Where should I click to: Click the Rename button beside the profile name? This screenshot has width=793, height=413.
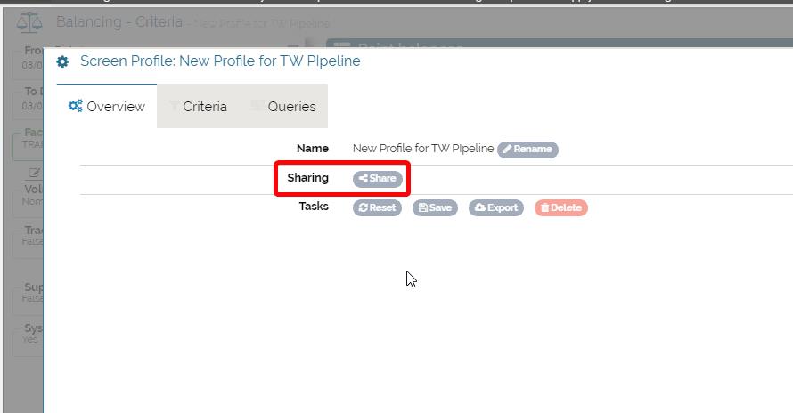pos(527,150)
